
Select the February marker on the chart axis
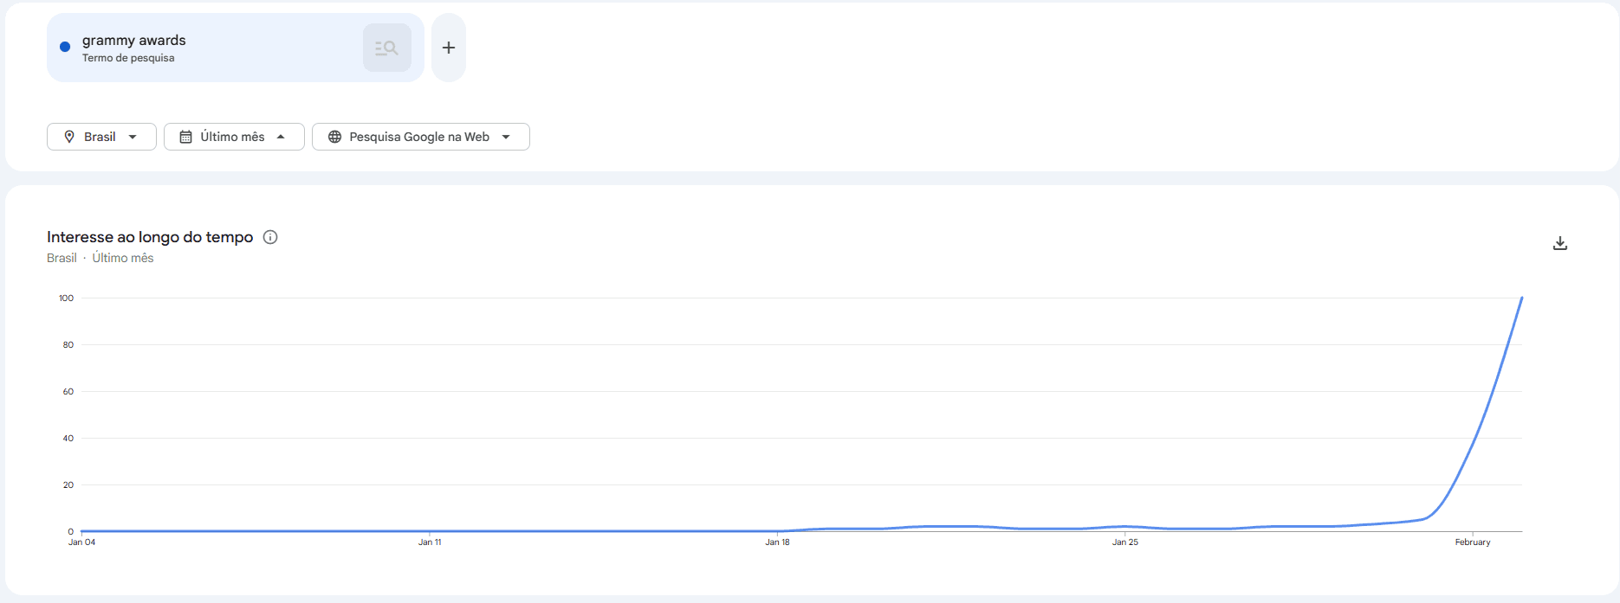(1473, 542)
